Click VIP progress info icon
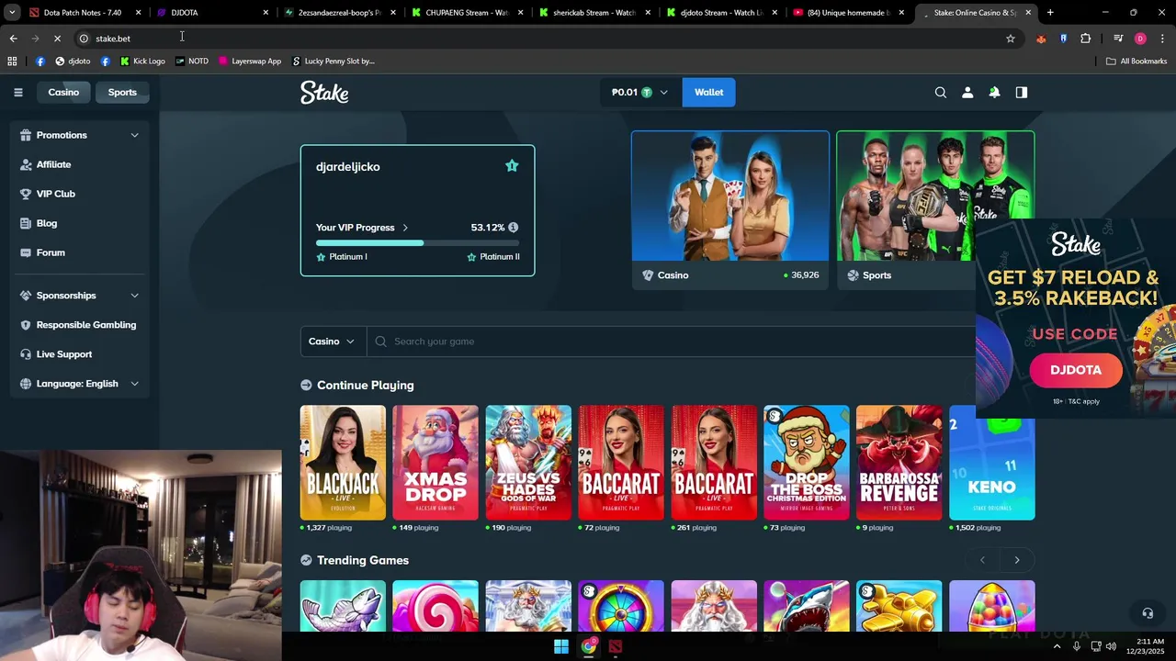 point(513,228)
